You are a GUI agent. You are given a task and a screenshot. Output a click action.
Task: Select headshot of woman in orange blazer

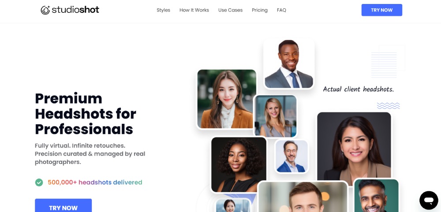pos(227,99)
